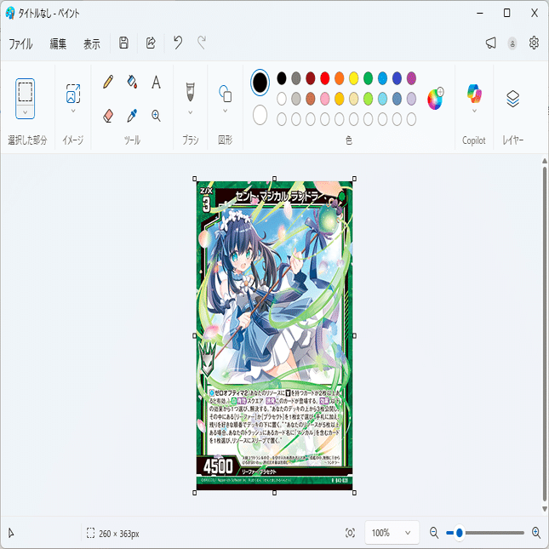Expand the Brush type dropdown arrow
This screenshot has height=549, width=549.
(x=190, y=112)
